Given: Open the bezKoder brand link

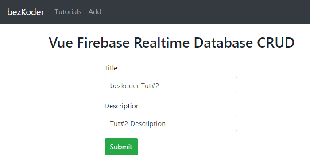Looking at the screenshot, I should tap(26, 12).
